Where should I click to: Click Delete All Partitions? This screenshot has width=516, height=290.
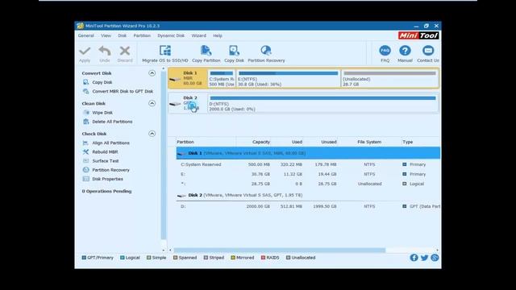(x=112, y=122)
